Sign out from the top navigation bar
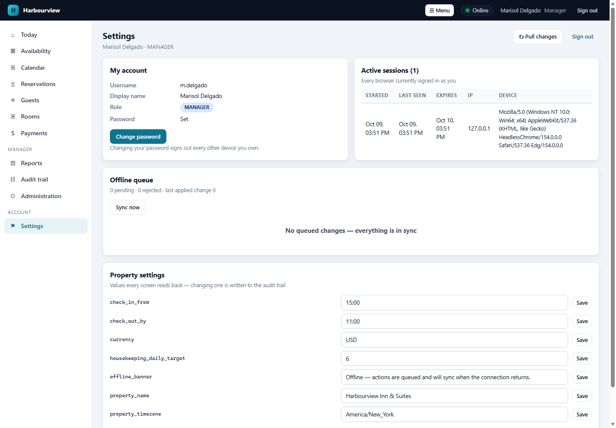 [x=587, y=10]
